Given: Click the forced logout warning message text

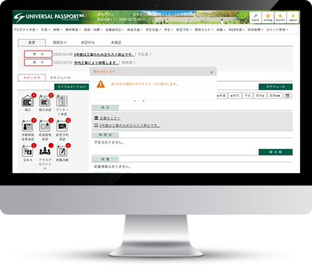Looking at the screenshot, I should pyautogui.click(x=144, y=84).
